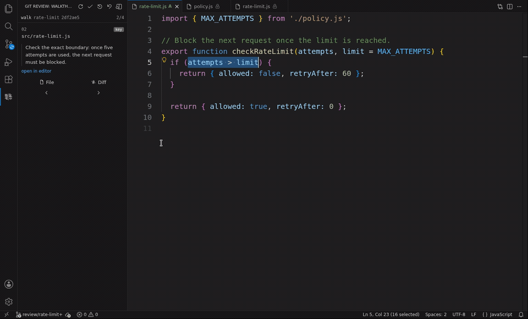Click the walkthrough step description note
The height and width of the screenshot is (319, 528).
click(x=69, y=54)
